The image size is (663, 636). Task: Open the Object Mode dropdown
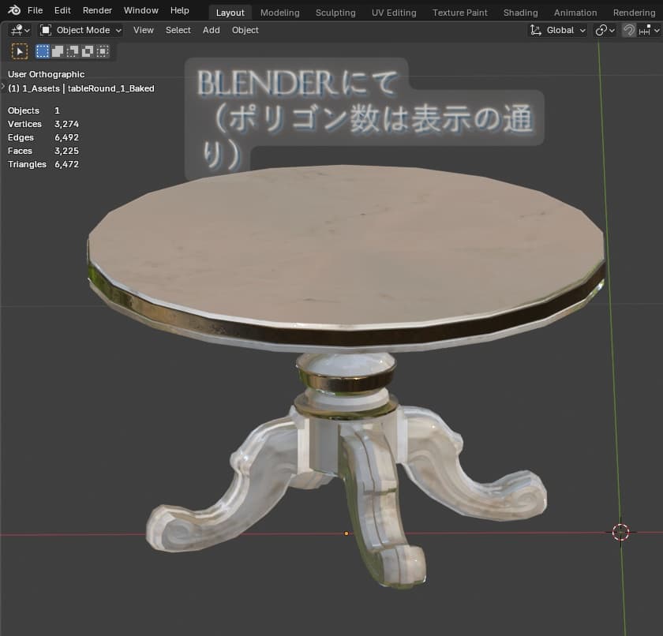coord(80,30)
